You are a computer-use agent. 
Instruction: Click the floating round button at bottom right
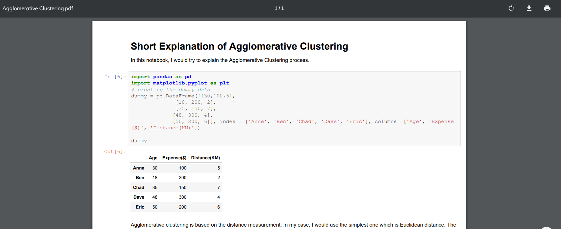(546, 228)
